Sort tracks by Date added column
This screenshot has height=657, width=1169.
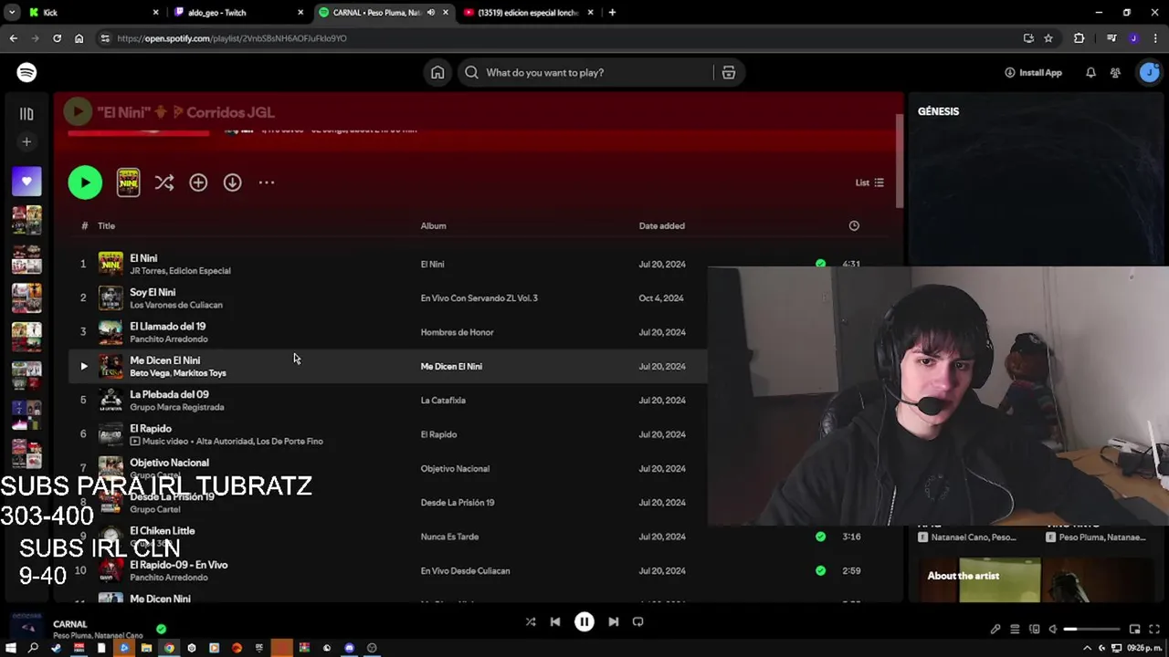tap(661, 225)
